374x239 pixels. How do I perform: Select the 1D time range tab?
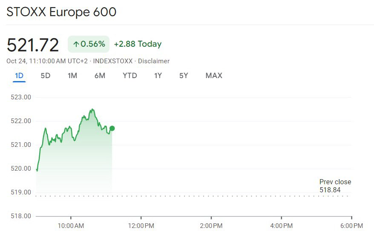click(x=19, y=76)
